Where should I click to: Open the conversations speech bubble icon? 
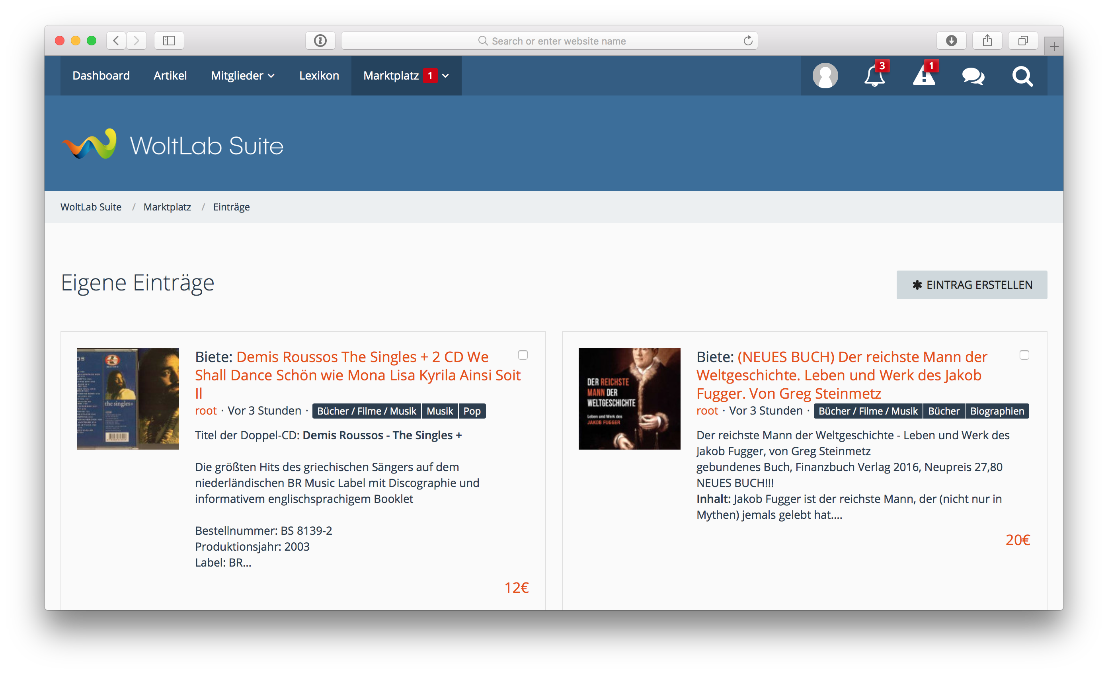click(x=973, y=76)
